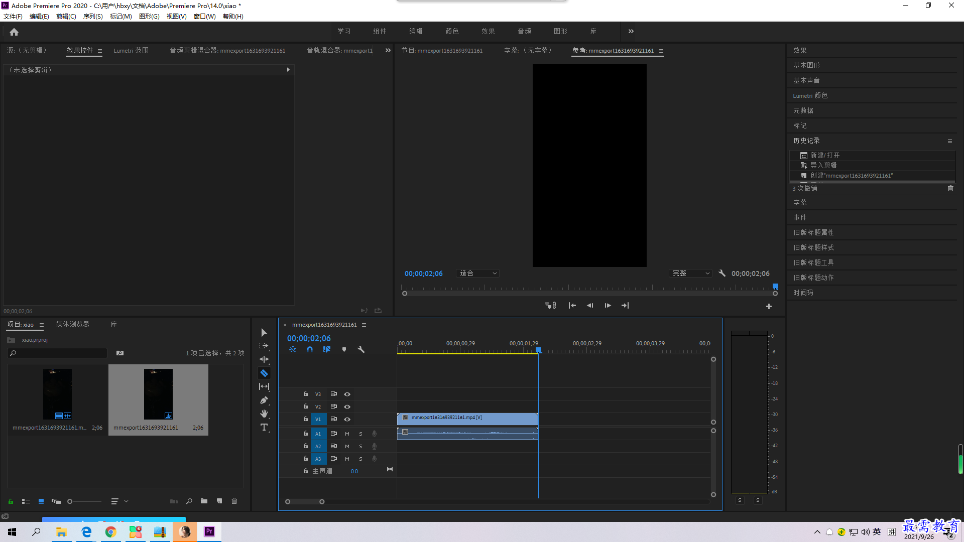The height and width of the screenshot is (542, 964).
Task: Toggle timeline snap magnet icon
Action: coord(310,349)
